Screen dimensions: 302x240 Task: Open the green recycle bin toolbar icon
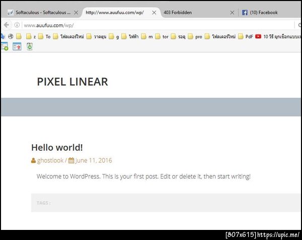click(x=30, y=46)
